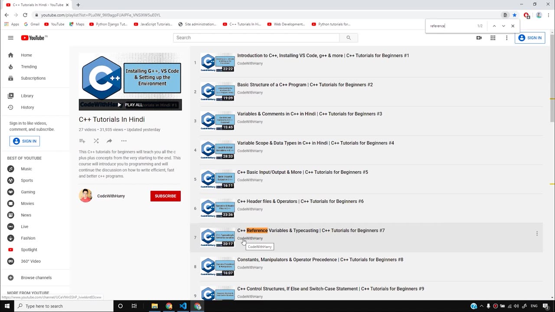The width and height of the screenshot is (555, 312).
Task: Open the playlist more-options ellipsis
Action: [124, 141]
